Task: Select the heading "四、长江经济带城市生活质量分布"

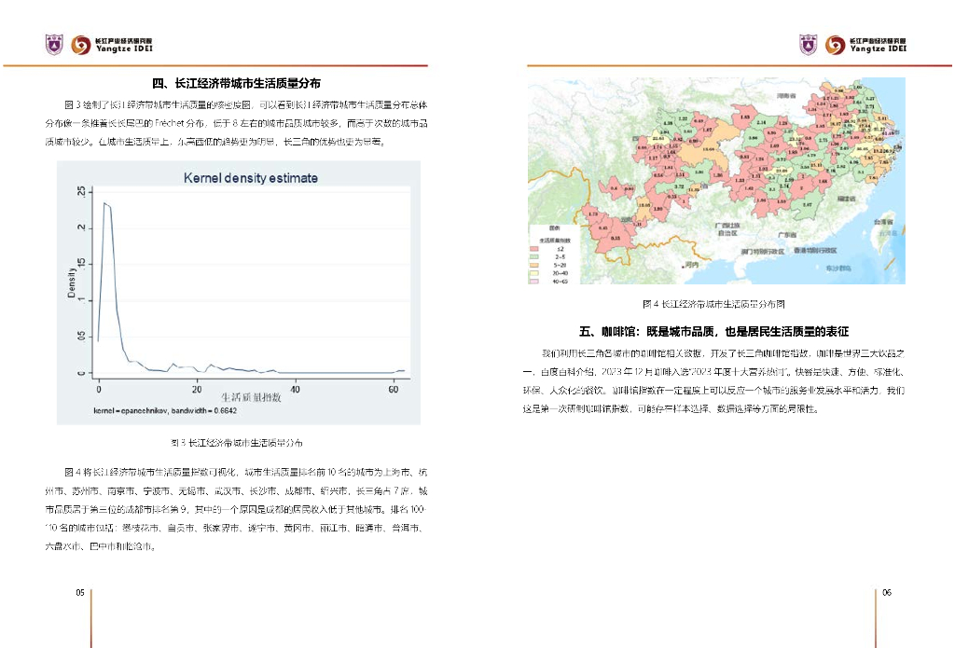Action: tap(236, 83)
